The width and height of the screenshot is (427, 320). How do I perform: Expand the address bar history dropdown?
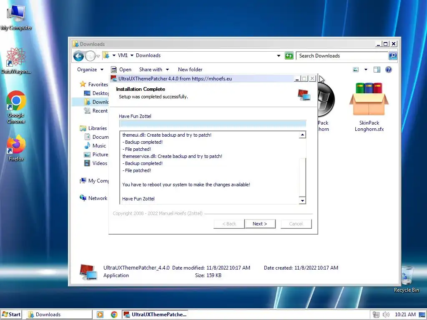[278, 56]
